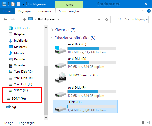This screenshot has height=126, width=152.
Task: Open the Customize Quick Access Toolbar dropdown
Action: pyautogui.click(x=23, y=4)
